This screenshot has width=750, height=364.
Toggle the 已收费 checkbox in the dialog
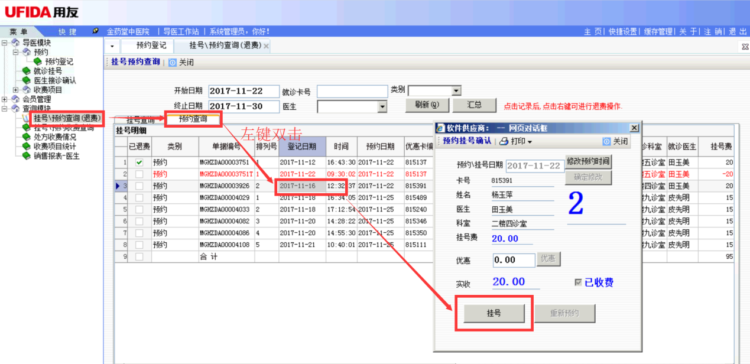578,282
